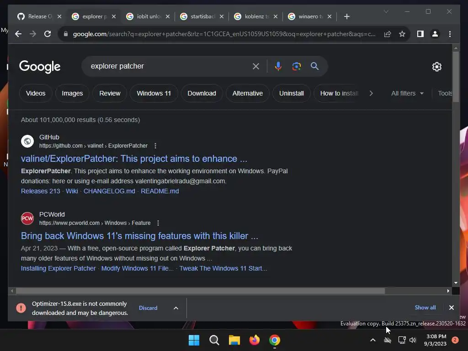Clear the search box with the X icon

[x=256, y=66]
